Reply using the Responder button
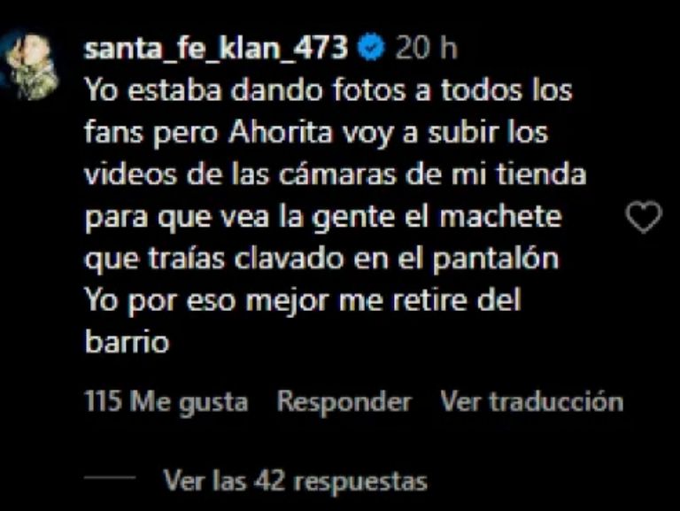680x511 pixels. click(344, 401)
